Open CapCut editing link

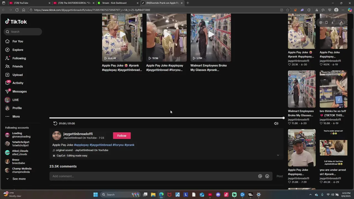coord(70,156)
